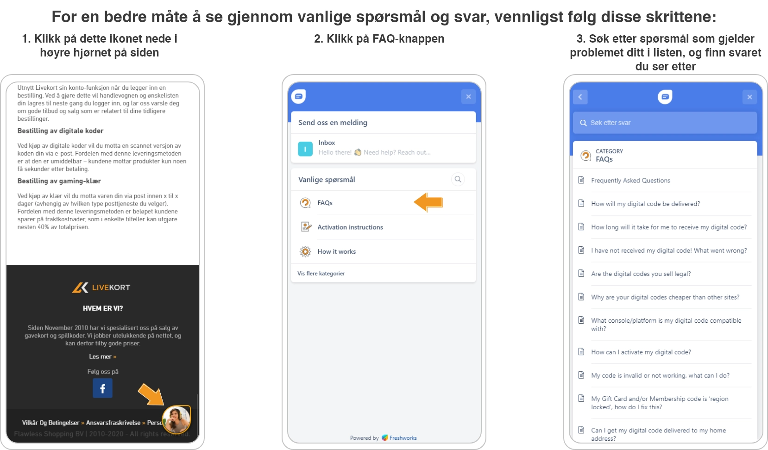This screenshot has height=450, width=768.
Task: Click the Les mer link
Action: pos(103,356)
